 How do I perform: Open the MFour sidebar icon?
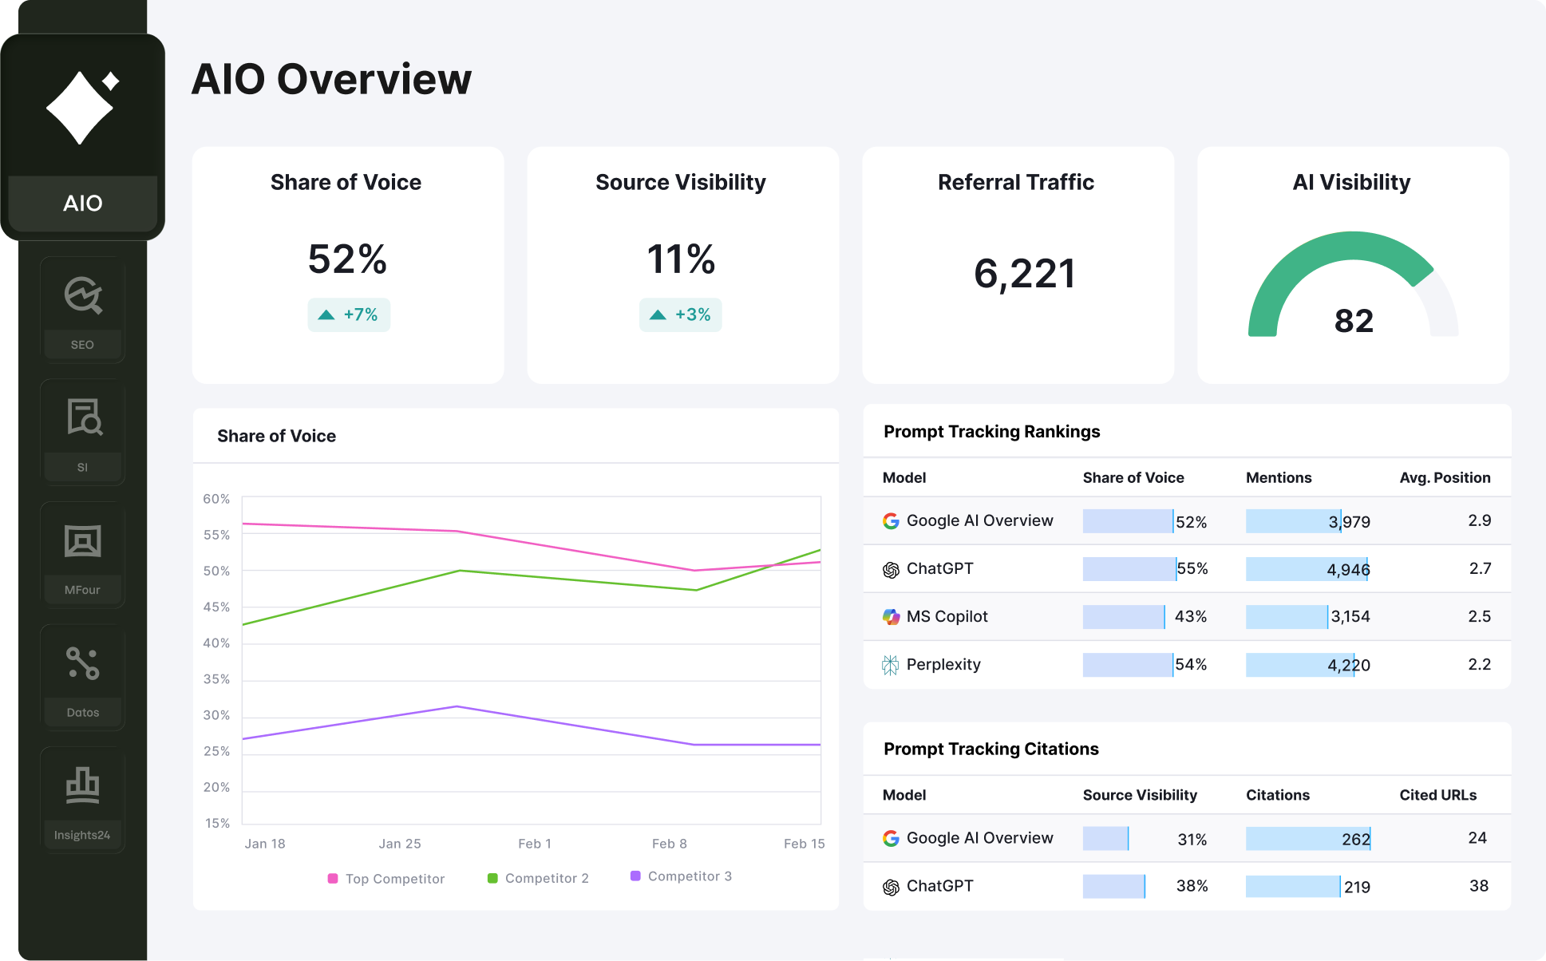click(x=82, y=541)
